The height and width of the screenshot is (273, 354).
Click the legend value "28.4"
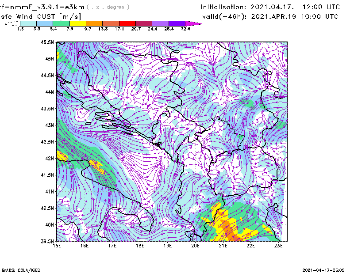pos(169,29)
